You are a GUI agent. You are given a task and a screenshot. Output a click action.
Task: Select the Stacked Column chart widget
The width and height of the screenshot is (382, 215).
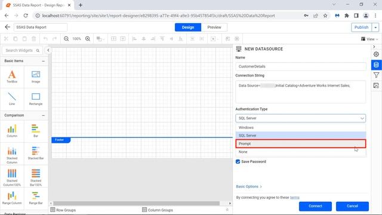click(x=12, y=155)
